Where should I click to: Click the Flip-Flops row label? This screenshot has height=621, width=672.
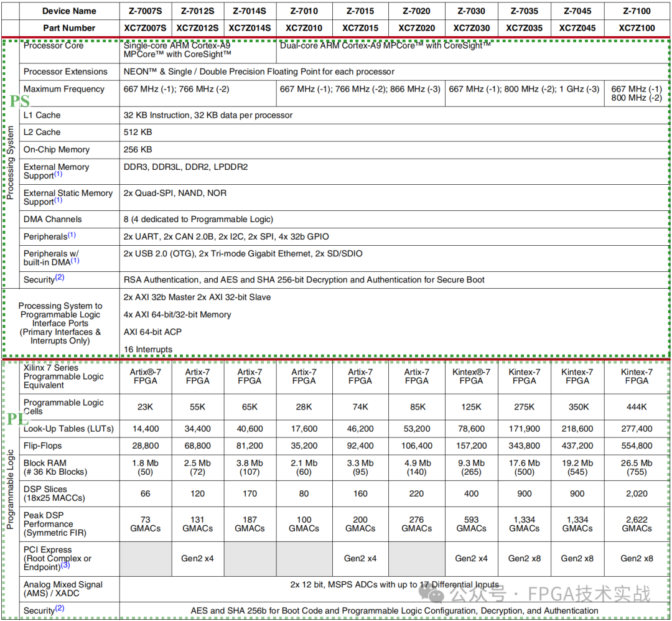click(42, 446)
